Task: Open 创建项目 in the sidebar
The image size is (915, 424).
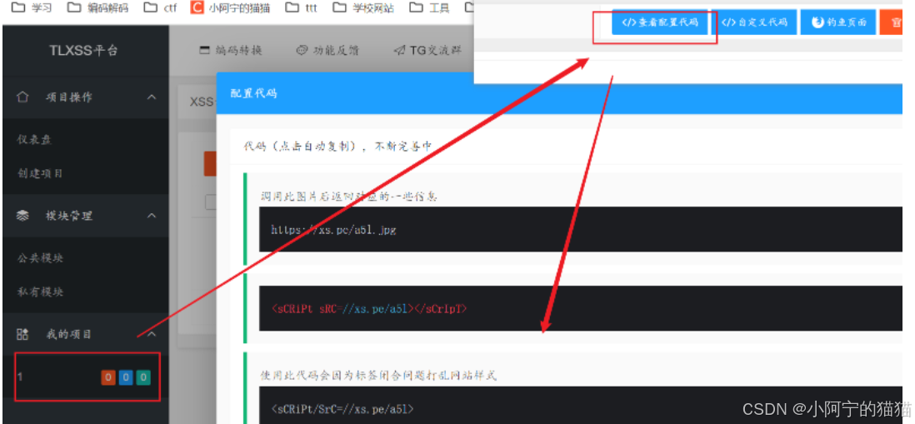Action: click(40, 173)
